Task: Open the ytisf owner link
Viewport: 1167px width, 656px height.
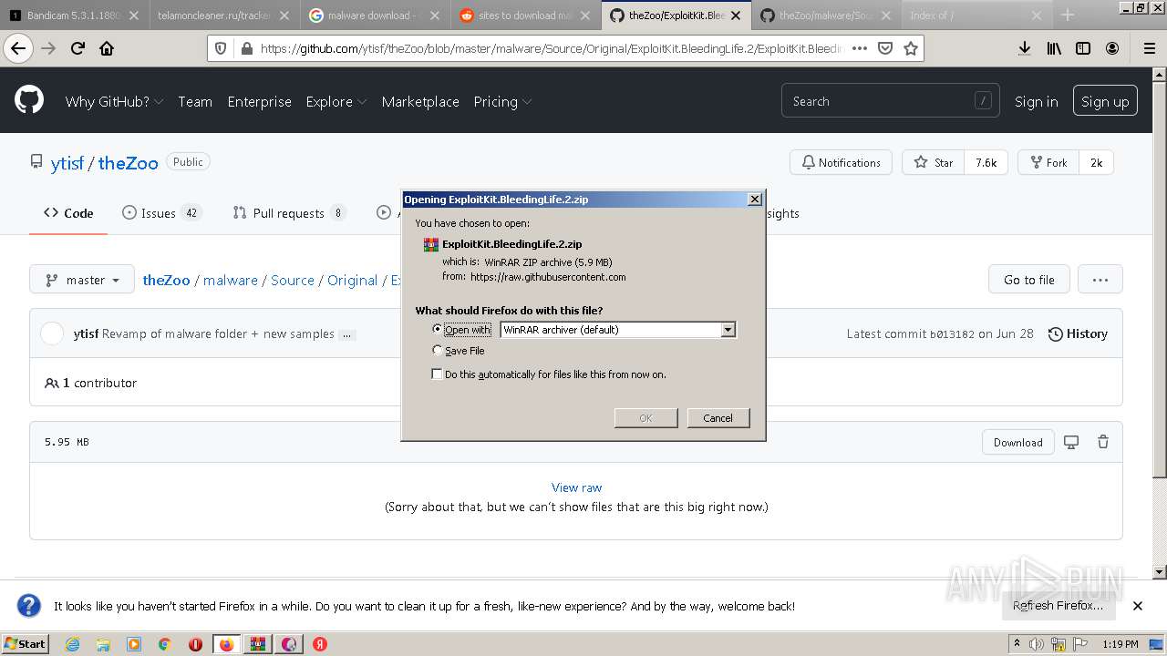Action: 67,163
